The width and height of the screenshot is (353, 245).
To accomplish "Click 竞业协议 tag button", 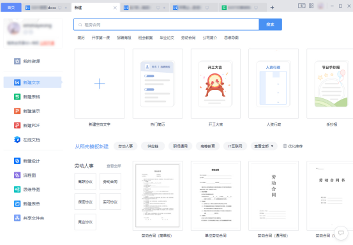I will click(x=86, y=222).
